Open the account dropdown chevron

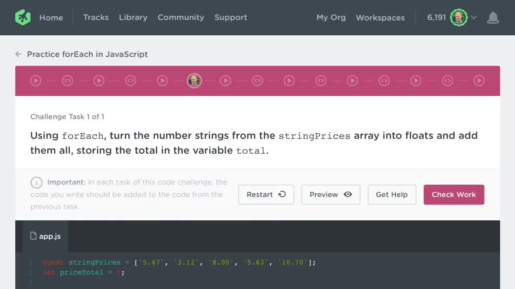474,18
